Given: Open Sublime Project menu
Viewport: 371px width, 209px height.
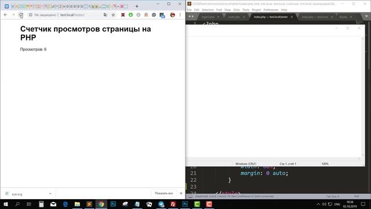Looking at the screenshot, I should (256, 10).
